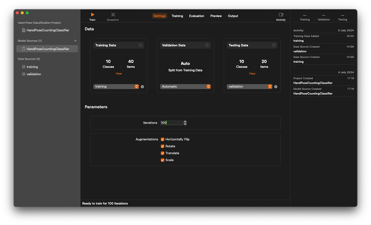This screenshot has width=371, height=225.
Task: Select Project Created activity entry
Action: [x=324, y=80]
